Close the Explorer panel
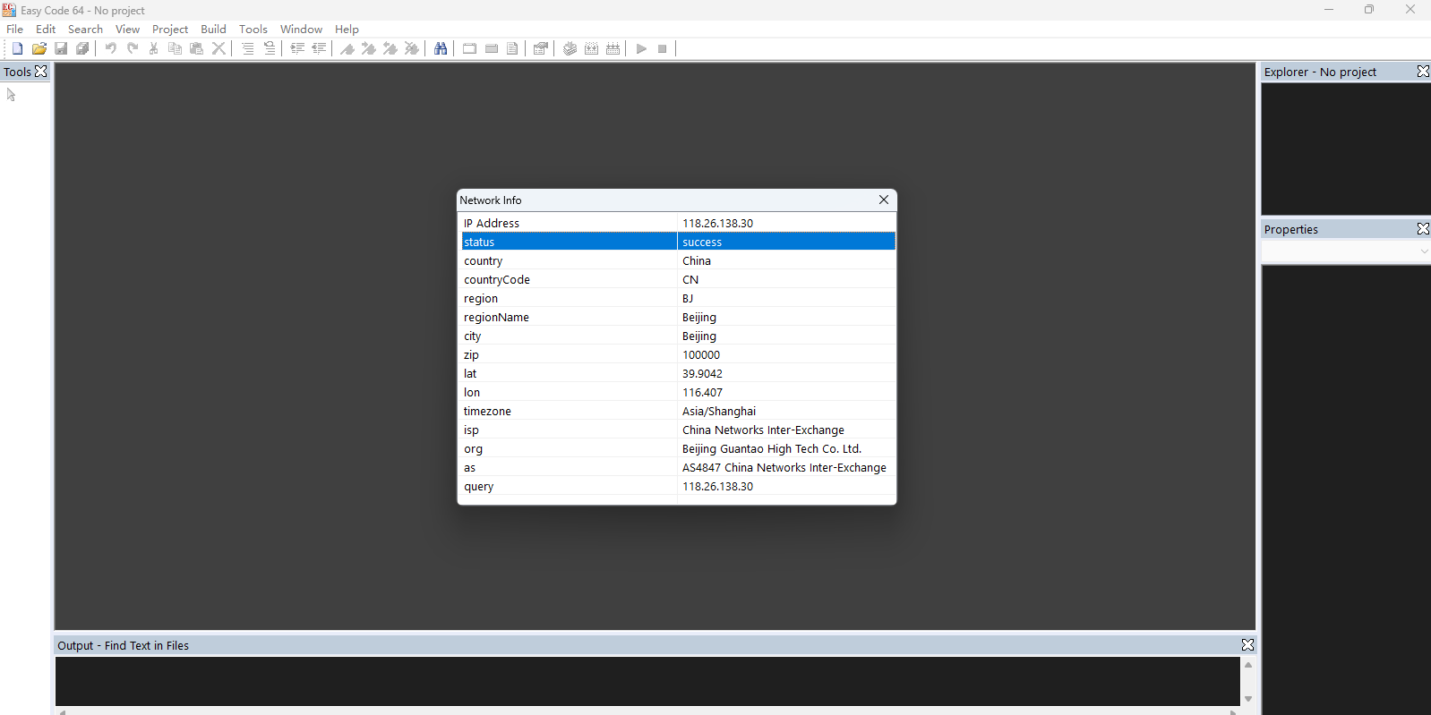The image size is (1431, 715). tap(1422, 72)
